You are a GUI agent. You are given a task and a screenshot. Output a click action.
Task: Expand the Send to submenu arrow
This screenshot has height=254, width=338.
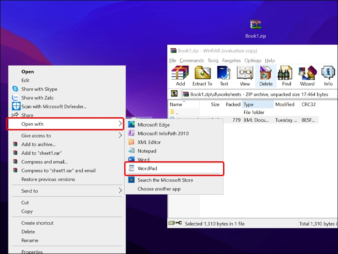[x=120, y=190]
